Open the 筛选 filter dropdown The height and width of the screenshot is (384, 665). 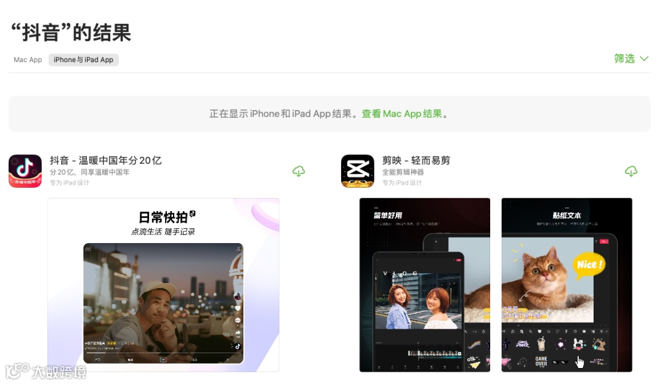click(632, 58)
